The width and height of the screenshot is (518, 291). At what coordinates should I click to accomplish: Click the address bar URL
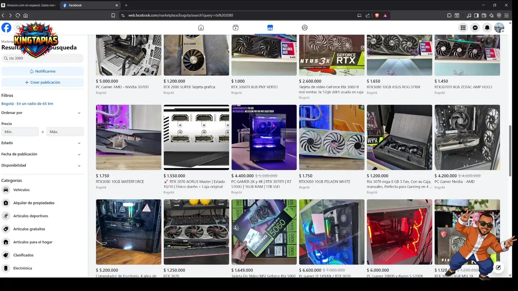[180, 15]
